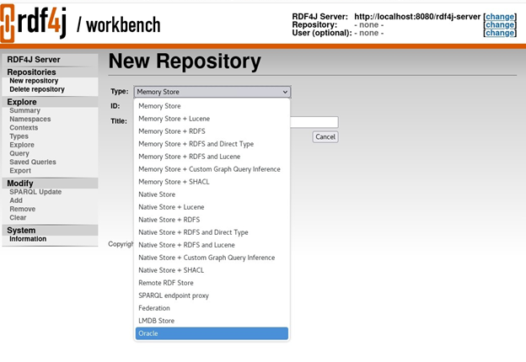Screen dimensions: 526x362
Task: Open Information under System
Action: click(x=28, y=239)
